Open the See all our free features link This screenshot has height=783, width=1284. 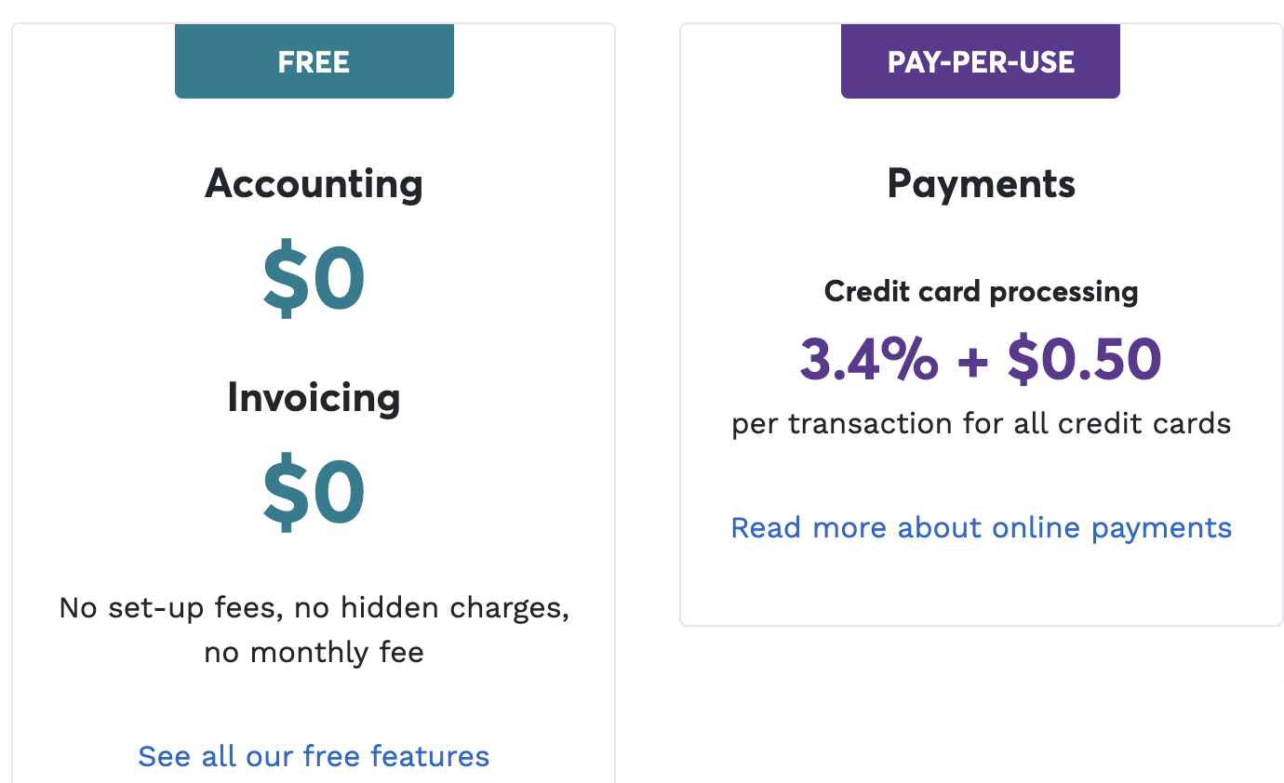point(314,756)
